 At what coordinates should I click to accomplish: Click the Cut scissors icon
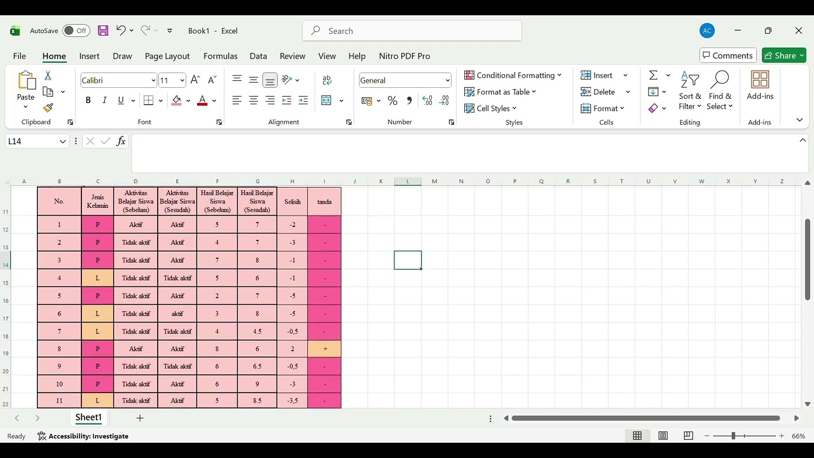(x=48, y=76)
